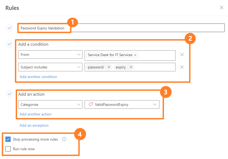Click the checkmark beside the rule name
The height and width of the screenshot is (159, 228).
click(10, 28)
